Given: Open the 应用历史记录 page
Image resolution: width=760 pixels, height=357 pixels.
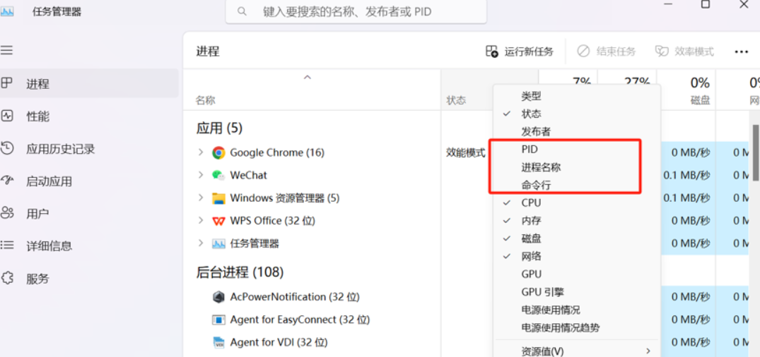Looking at the screenshot, I should click(90, 149).
